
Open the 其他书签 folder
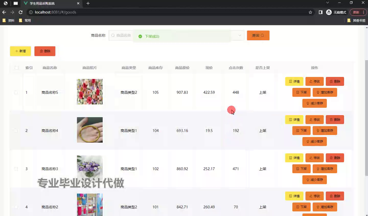356,20
